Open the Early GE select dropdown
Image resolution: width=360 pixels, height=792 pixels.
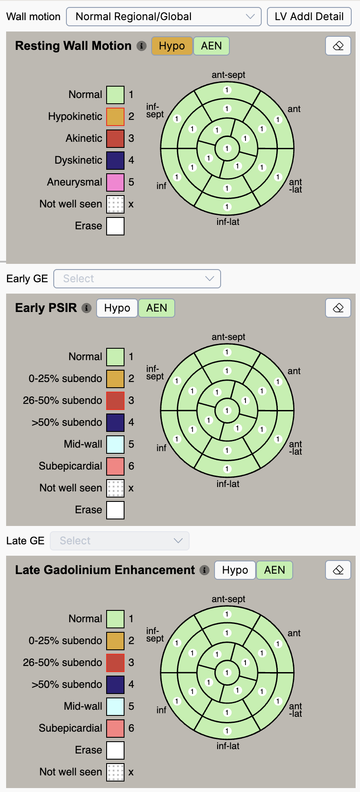point(137,279)
